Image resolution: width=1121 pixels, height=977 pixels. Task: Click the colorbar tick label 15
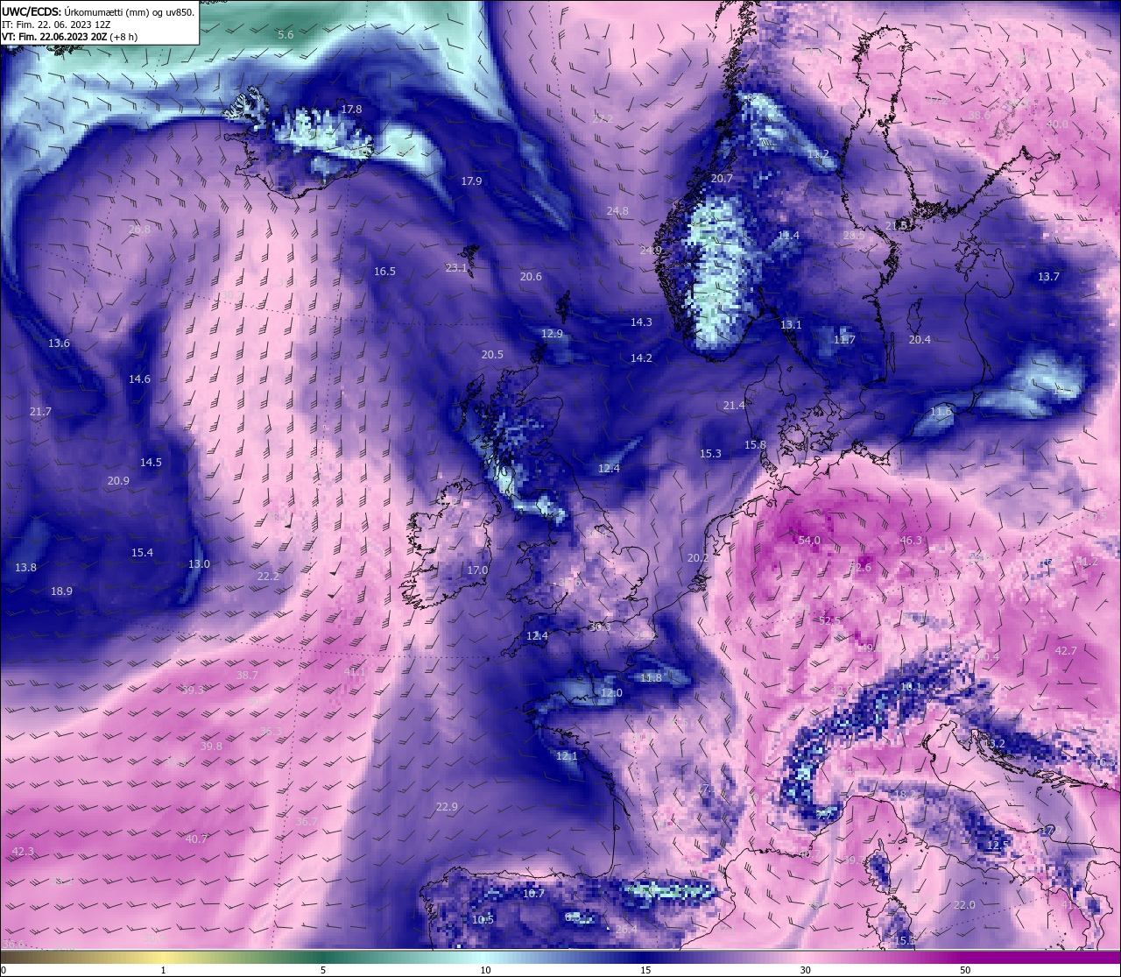click(x=645, y=970)
